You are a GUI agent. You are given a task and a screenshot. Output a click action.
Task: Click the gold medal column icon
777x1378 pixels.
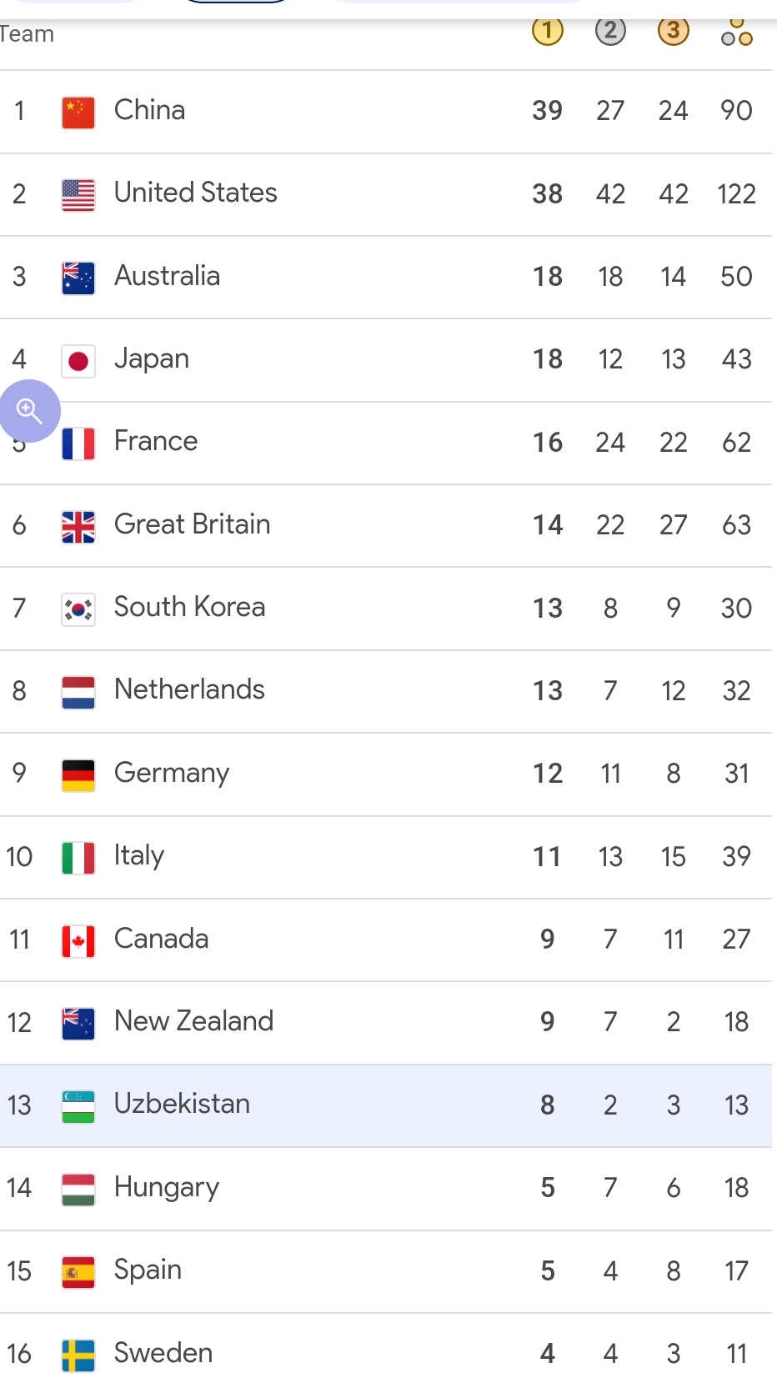pos(547,32)
